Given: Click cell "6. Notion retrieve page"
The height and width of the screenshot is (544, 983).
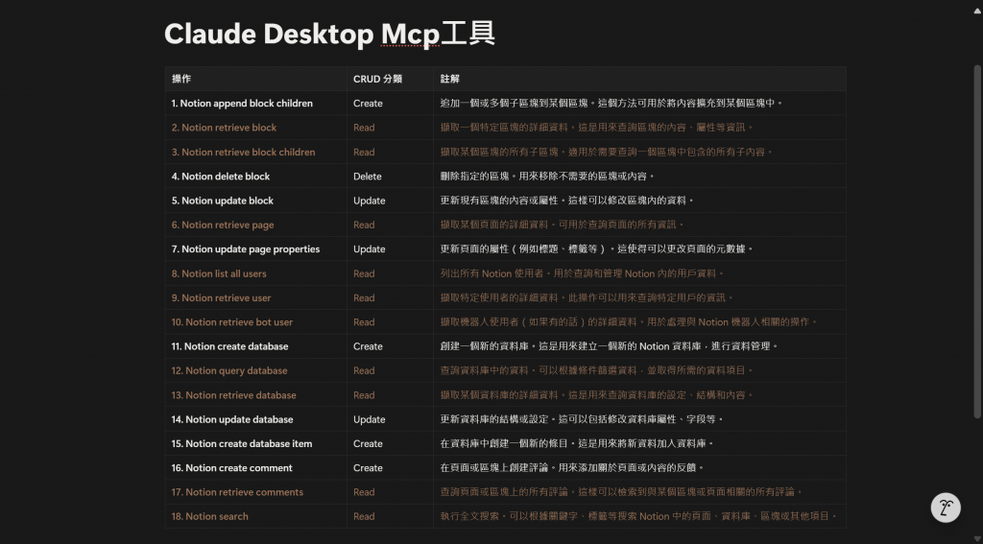Looking at the screenshot, I should tap(255, 225).
